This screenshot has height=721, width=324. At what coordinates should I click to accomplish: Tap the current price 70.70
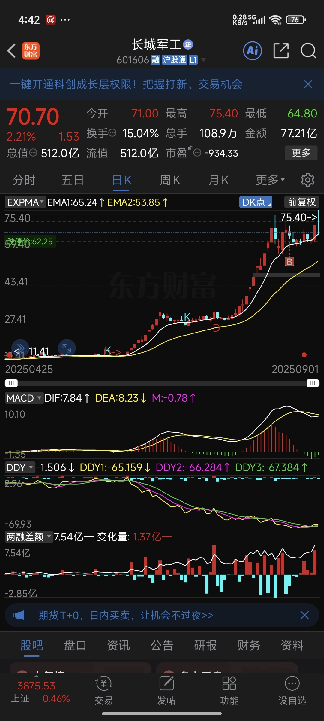(x=33, y=117)
